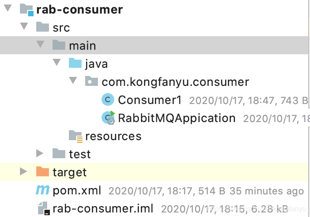Select the test folder label
The height and width of the screenshot is (217, 310).
click(x=80, y=154)
